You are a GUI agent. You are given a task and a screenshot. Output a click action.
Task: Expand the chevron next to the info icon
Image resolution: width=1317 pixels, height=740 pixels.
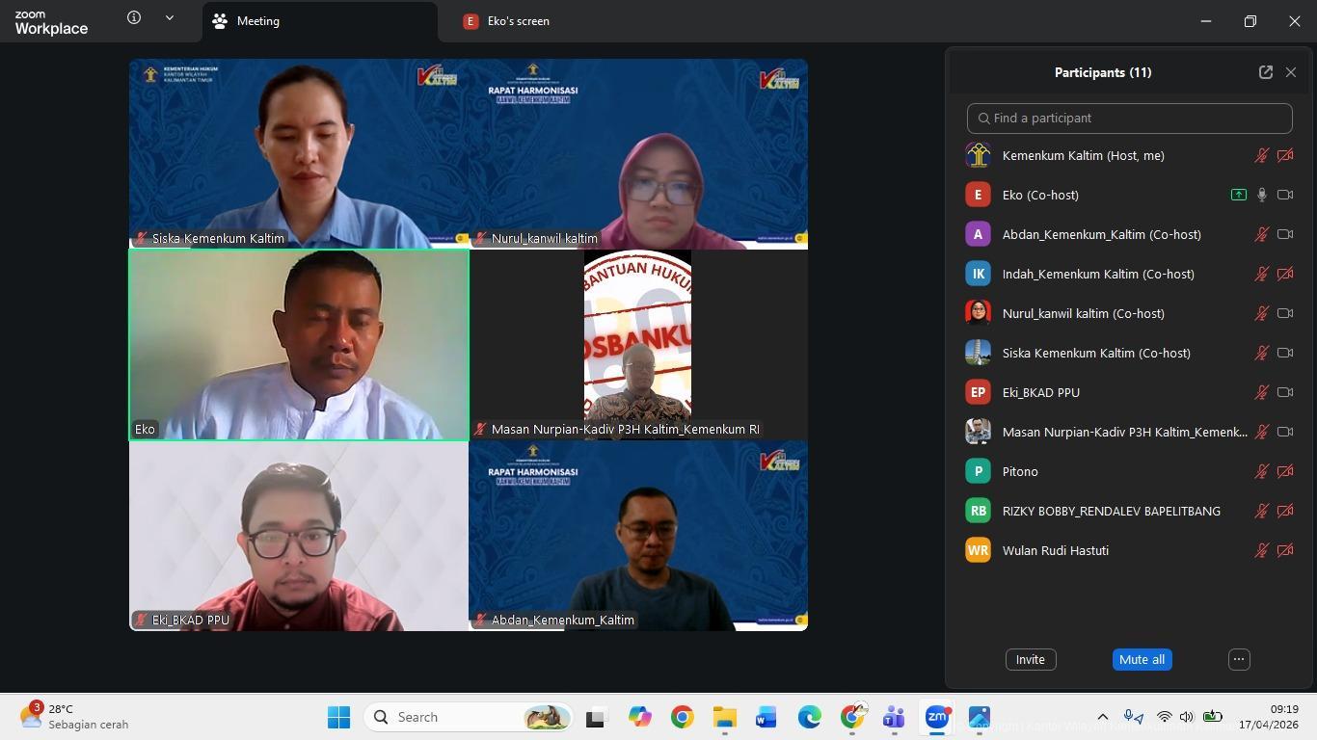click(169, 17)
